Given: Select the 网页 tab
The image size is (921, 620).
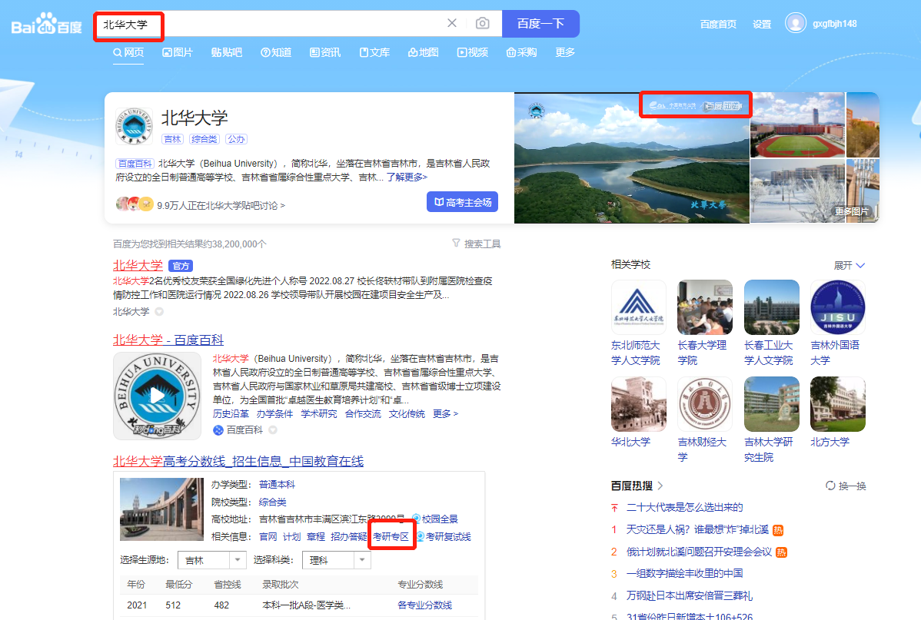Looking at the screenshot, I should tap(128, 52).
